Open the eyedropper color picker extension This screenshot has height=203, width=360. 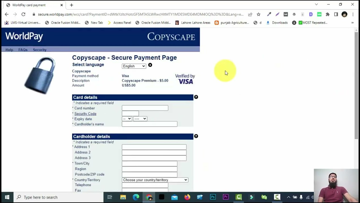pyautogui.click(x=269, y=14)
